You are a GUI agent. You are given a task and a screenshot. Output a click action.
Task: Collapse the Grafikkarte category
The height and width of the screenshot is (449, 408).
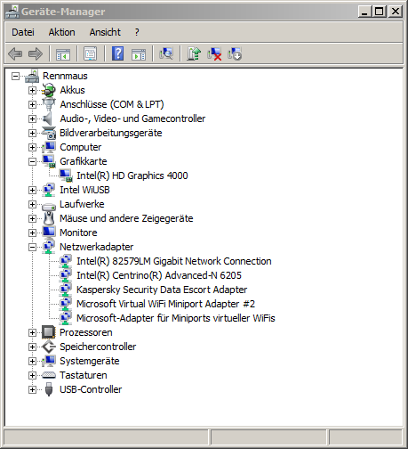coord(32,162)
